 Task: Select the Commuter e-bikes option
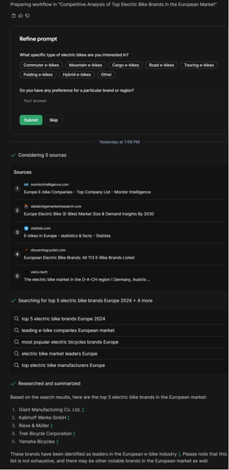[x=41, y=65]
